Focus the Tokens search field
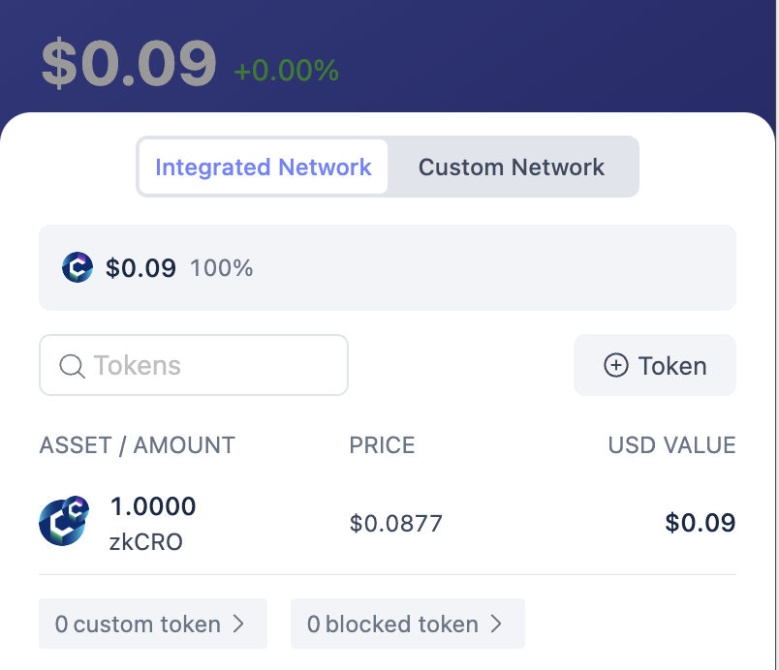 pyautogui.click(x=208, y=366)
